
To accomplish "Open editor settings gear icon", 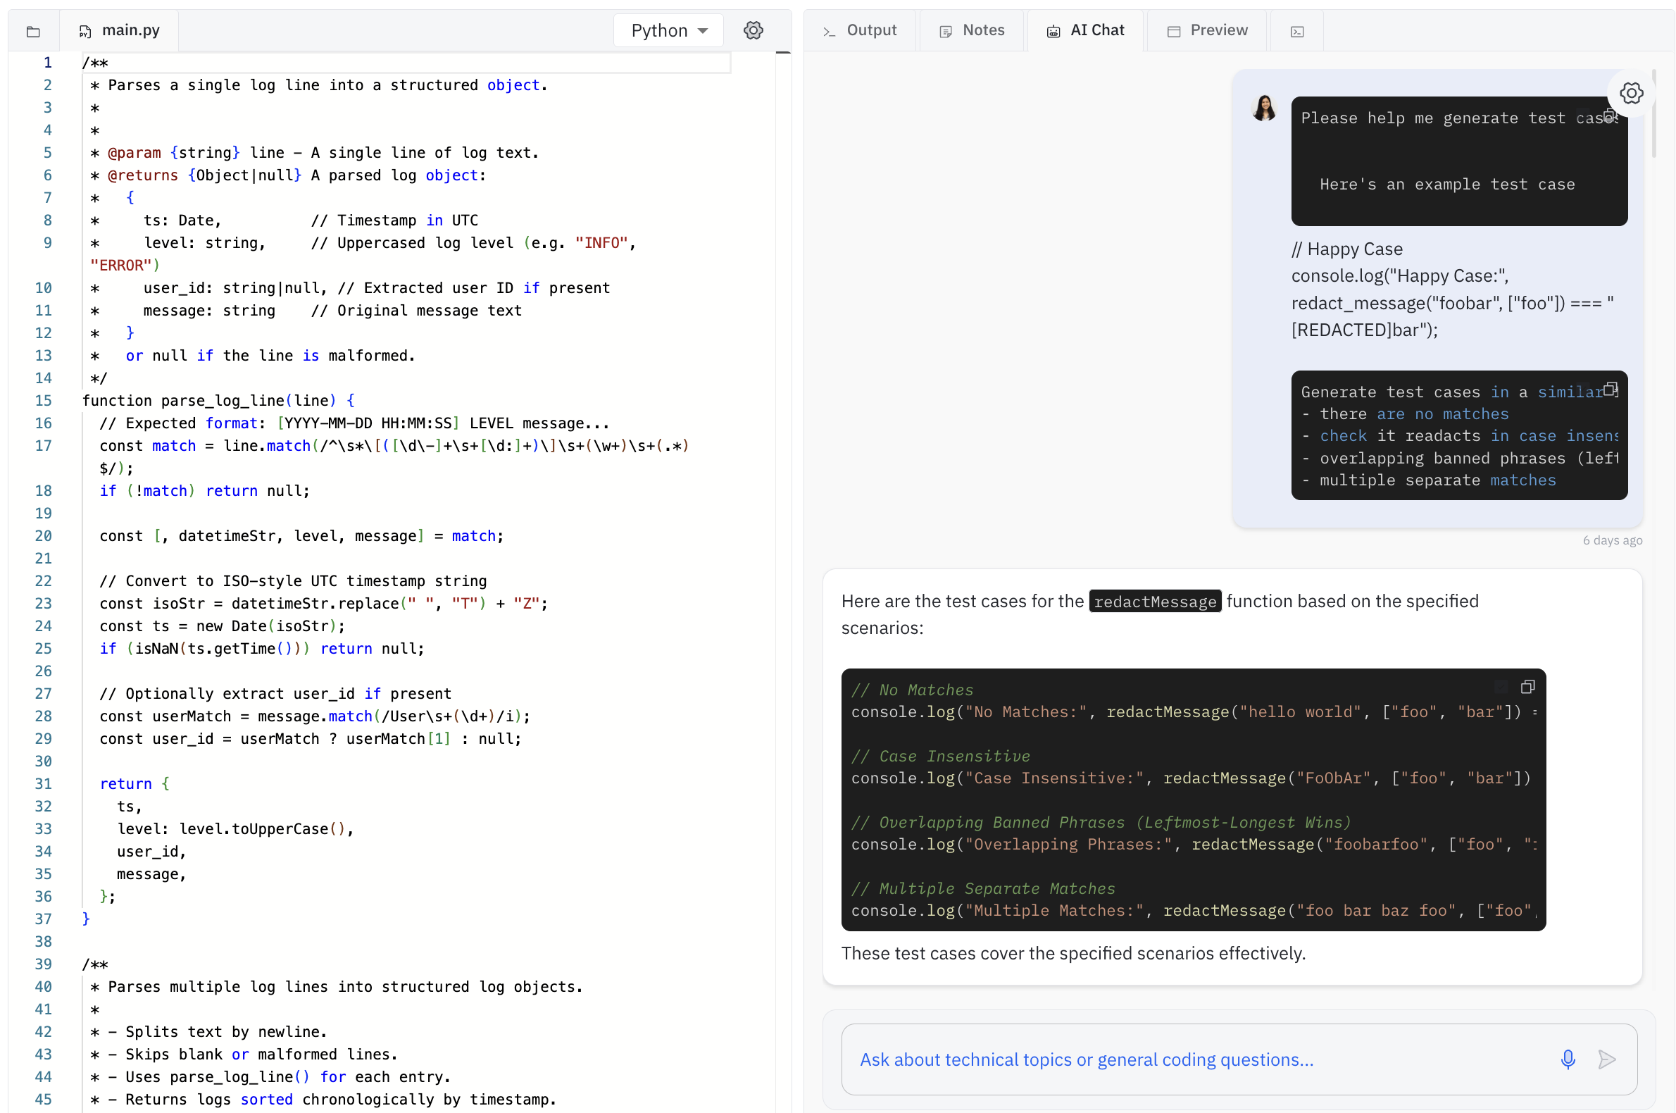I will coord(753,30).
